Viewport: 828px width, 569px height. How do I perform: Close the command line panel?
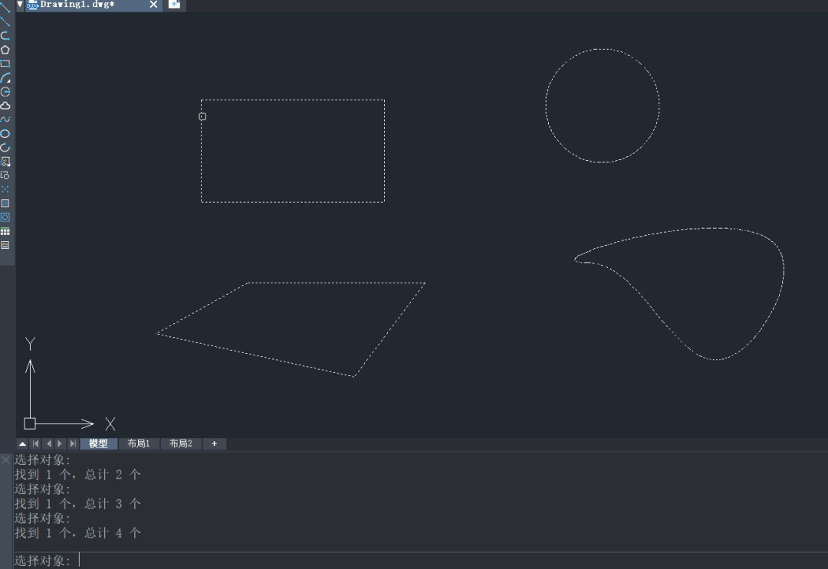coord(6,459)
